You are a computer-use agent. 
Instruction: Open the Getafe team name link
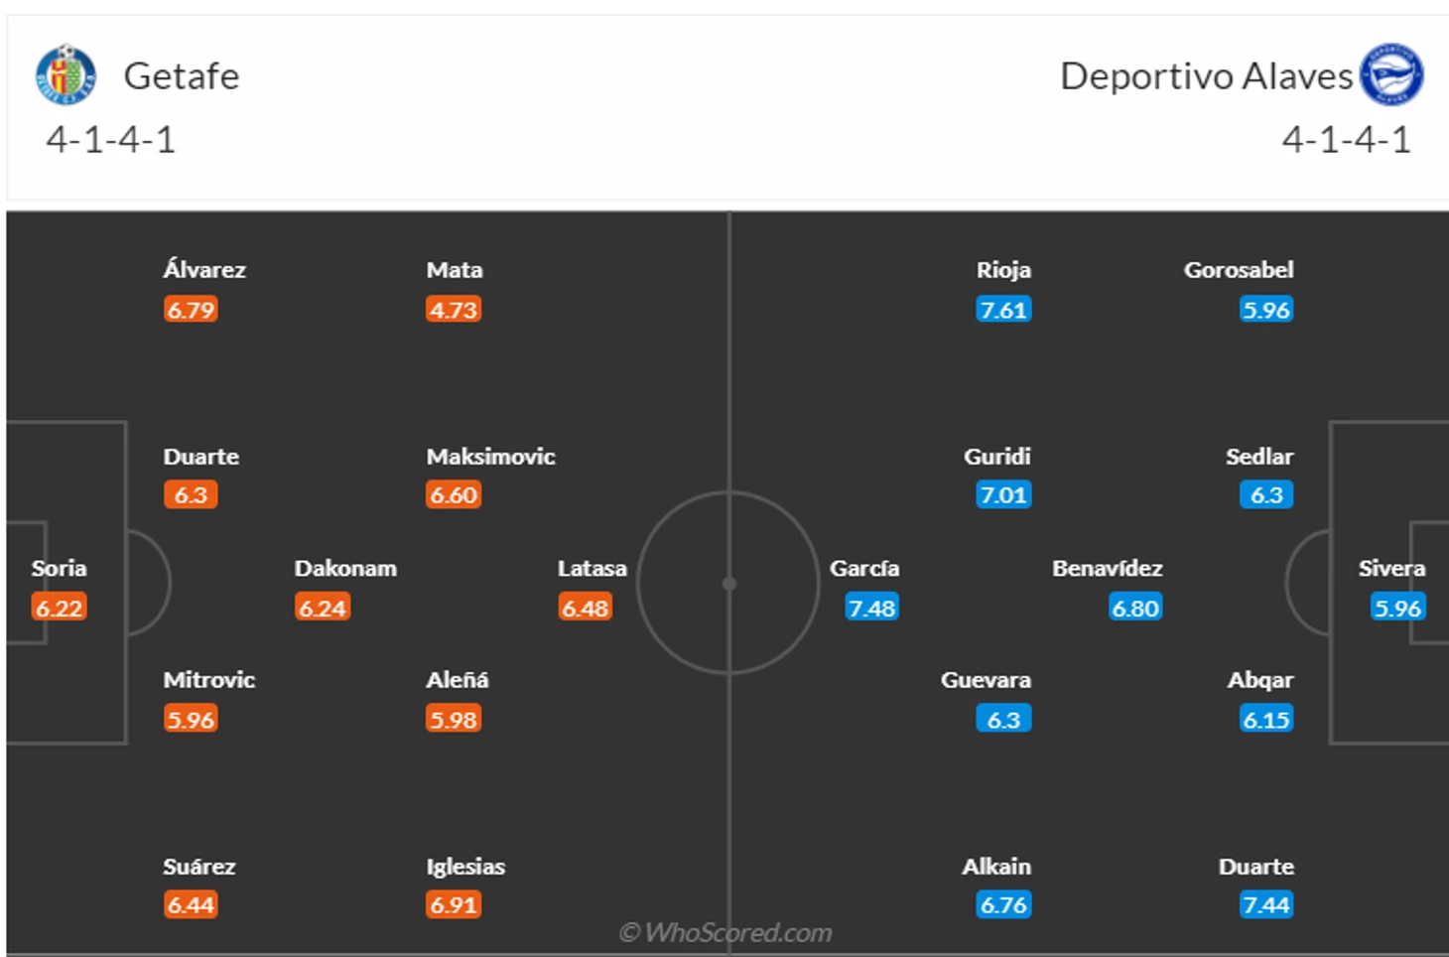[181, 76]
